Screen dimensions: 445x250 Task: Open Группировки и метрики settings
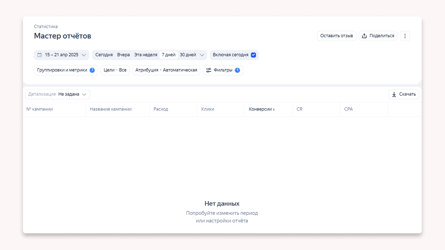[x=66, y=70]
